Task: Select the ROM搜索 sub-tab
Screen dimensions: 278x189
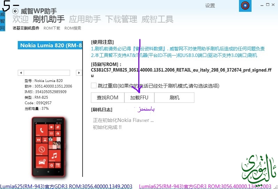Action: click(x=73, y=28)
